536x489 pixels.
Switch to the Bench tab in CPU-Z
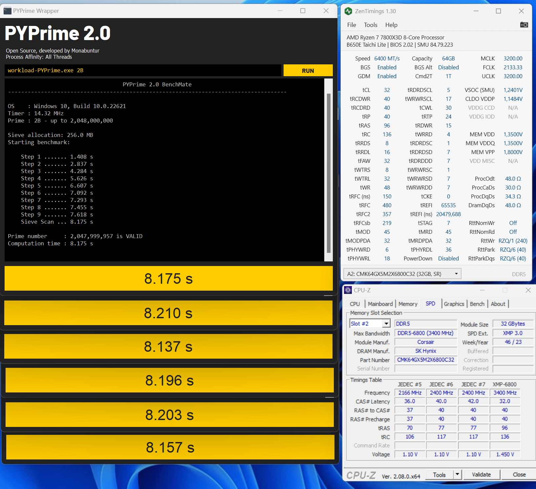point(477,304)
